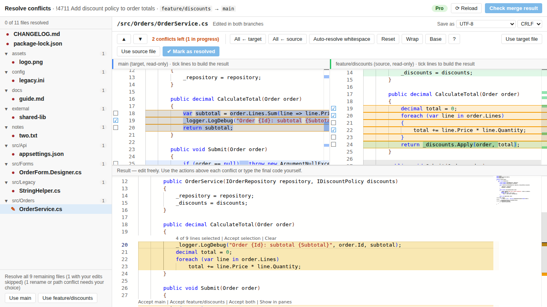Screen dimensions: 547x307
Task: Open the CRLF line ending dropdown
Action: [x=530, y=24]
